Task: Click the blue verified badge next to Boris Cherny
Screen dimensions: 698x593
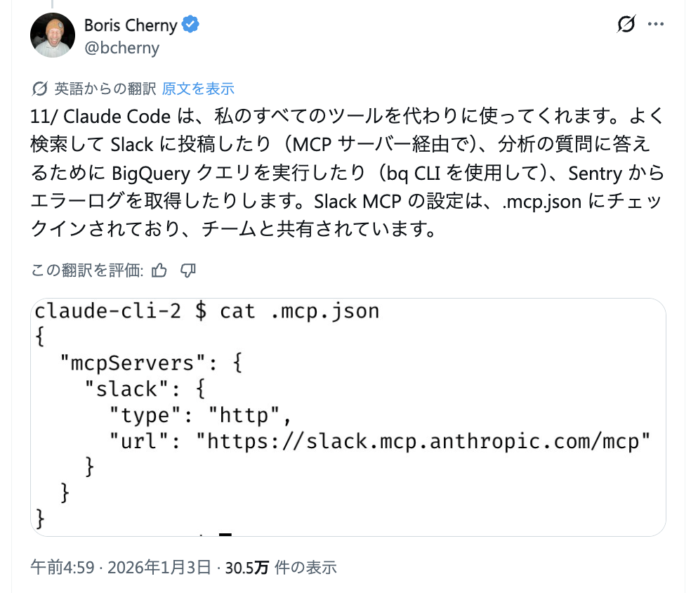Action: (190, 25)
